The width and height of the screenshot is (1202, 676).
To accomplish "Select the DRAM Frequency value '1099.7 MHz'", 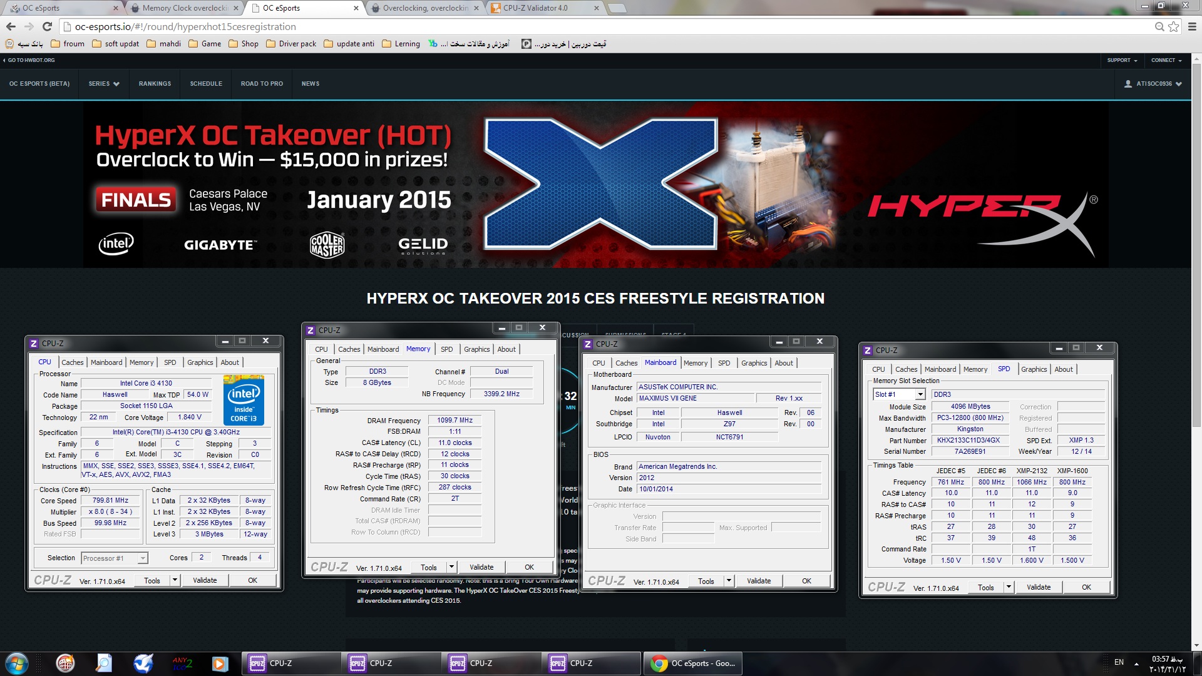I will (x=455, y=421).
